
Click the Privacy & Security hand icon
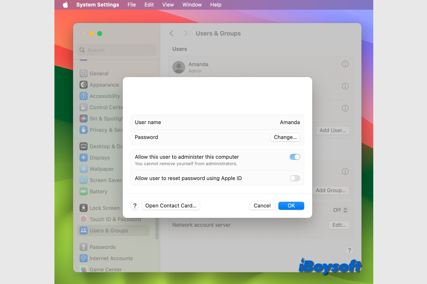(x=84, y=130)
